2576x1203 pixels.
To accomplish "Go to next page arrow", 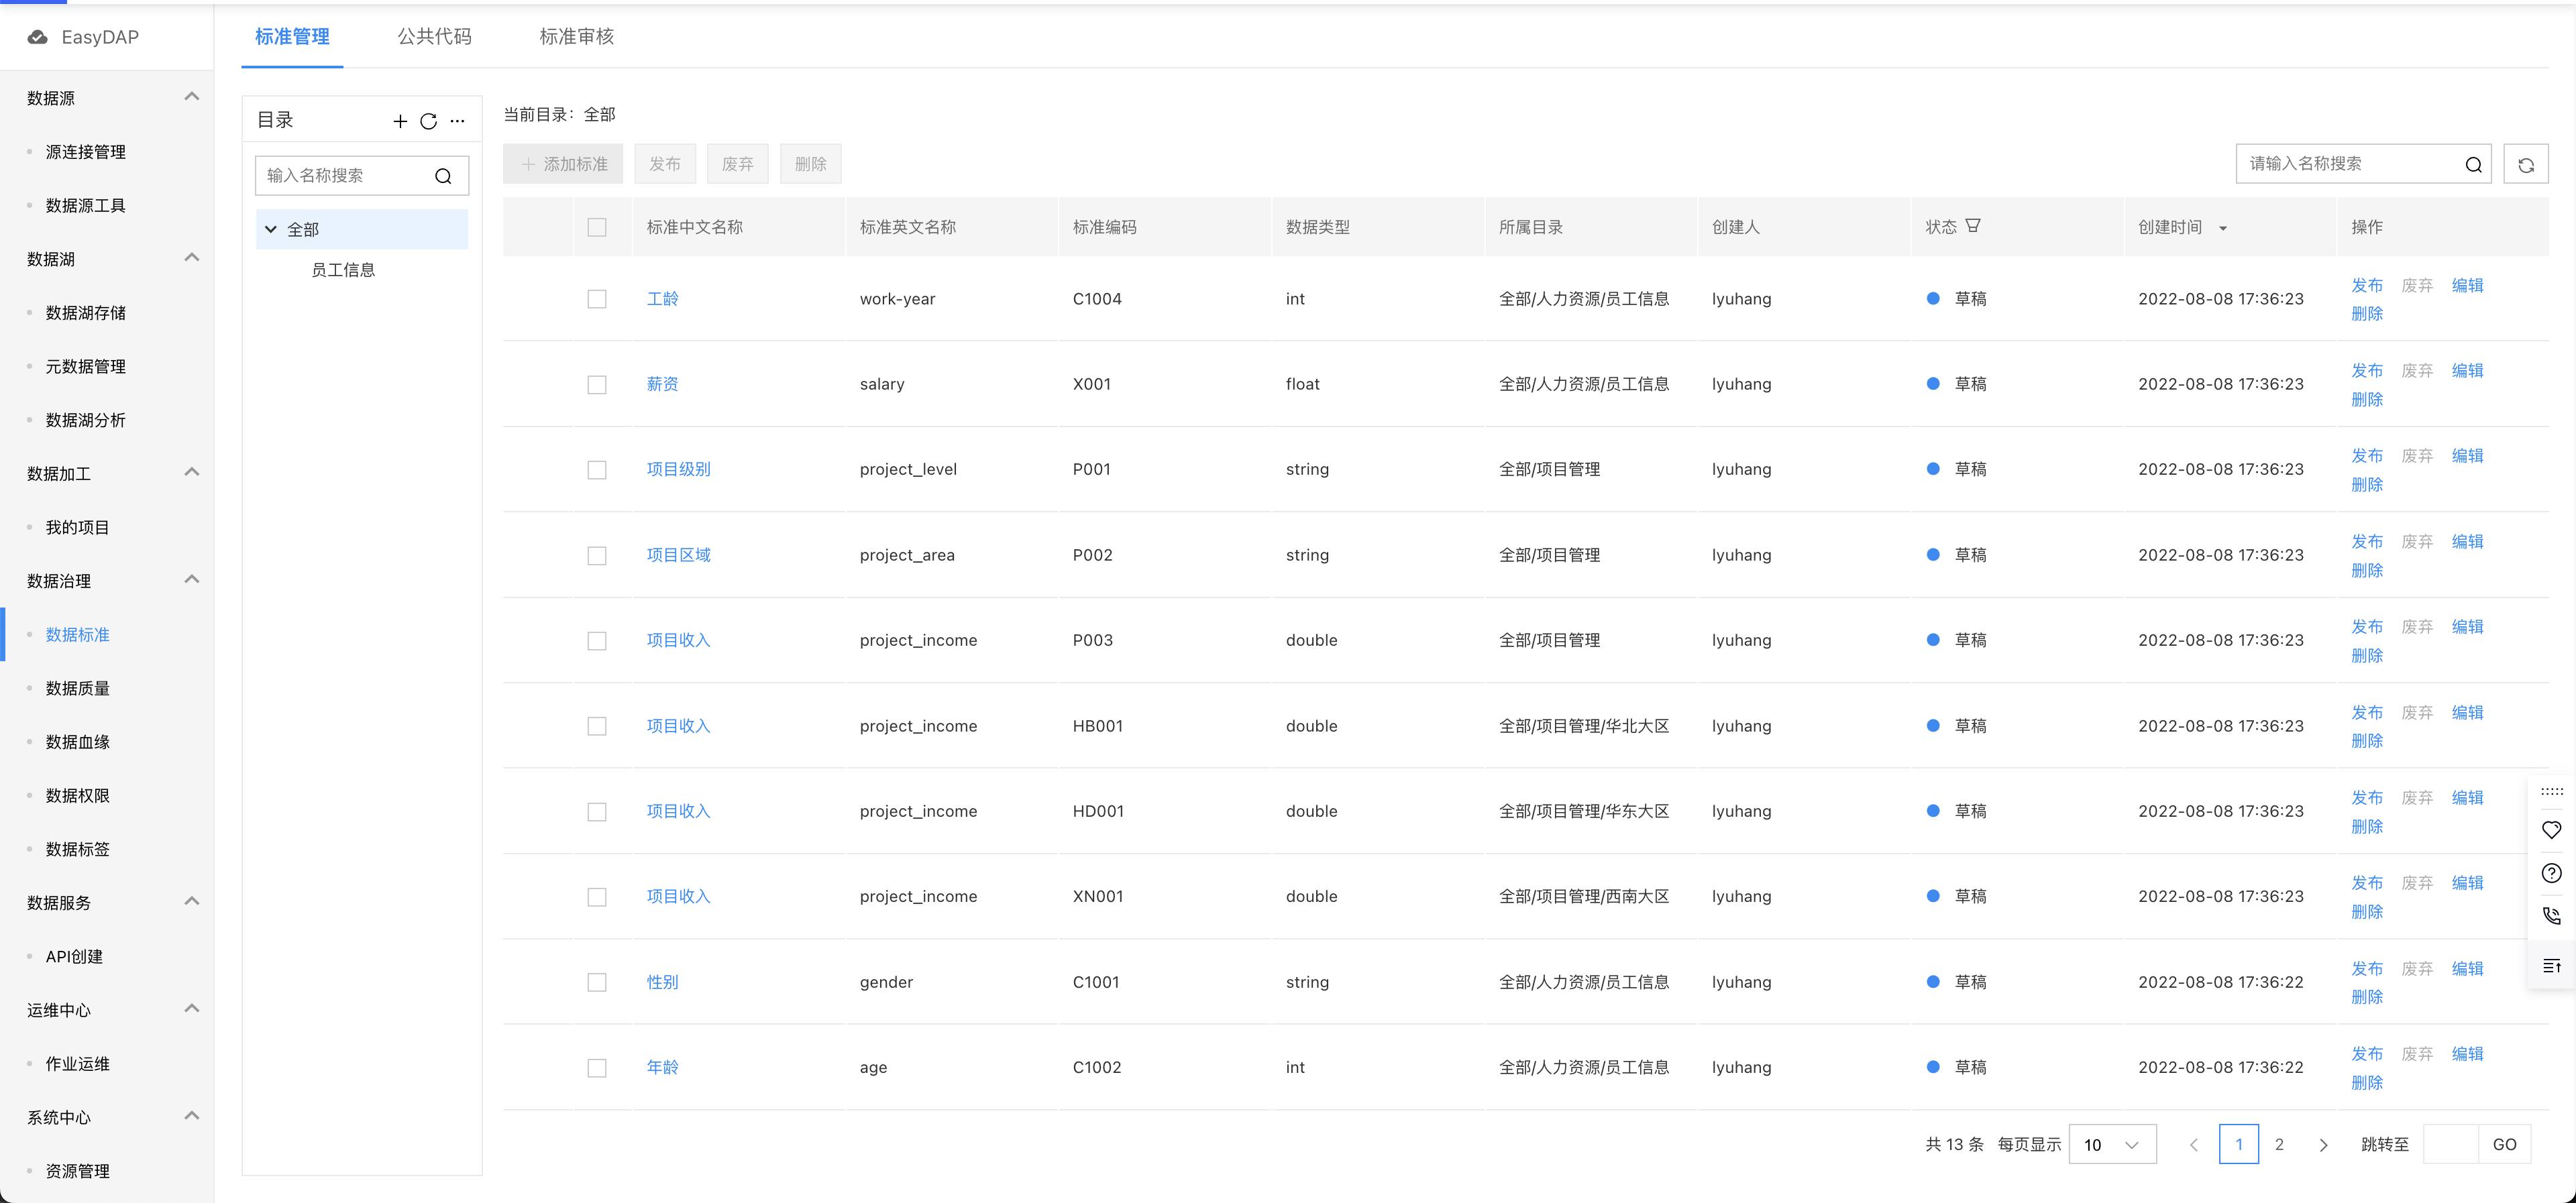I will click(x=2323, y=1145).
